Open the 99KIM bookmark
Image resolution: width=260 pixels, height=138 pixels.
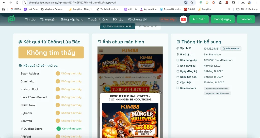[189, 9]
